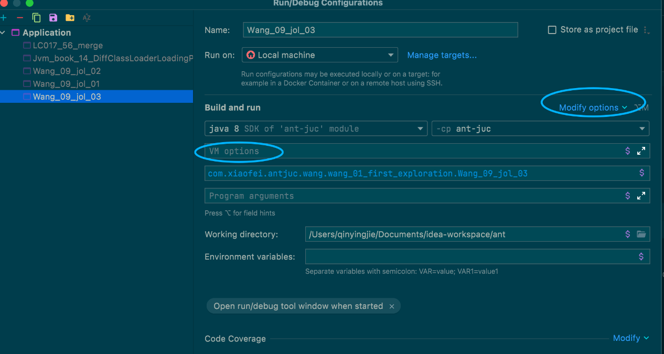Remove the Open run/debug tool window option

click(392, 306)
